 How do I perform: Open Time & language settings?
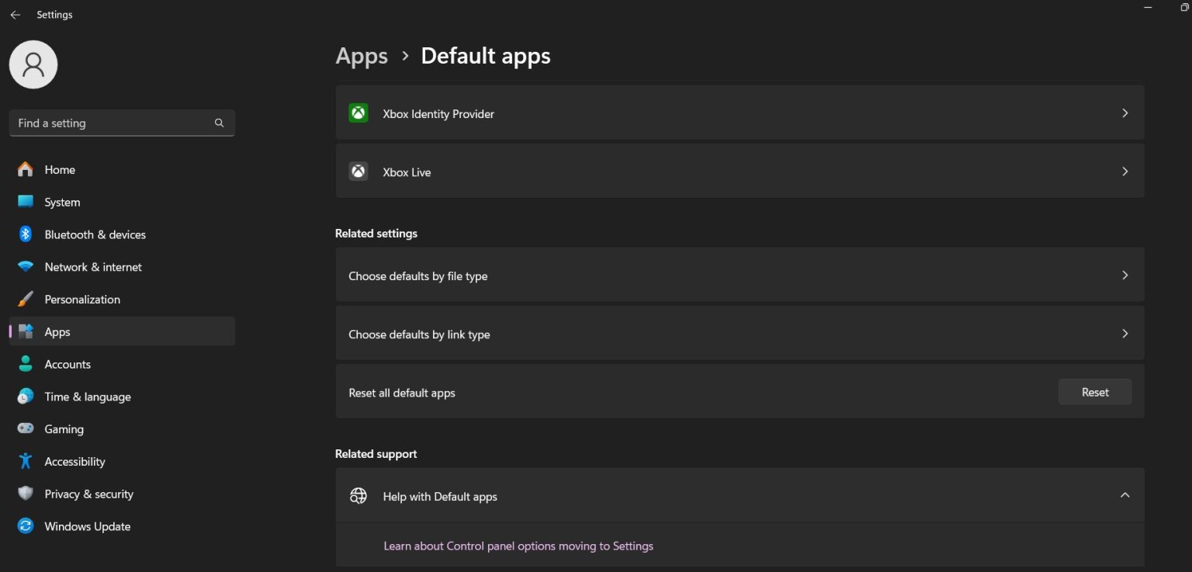87,397
